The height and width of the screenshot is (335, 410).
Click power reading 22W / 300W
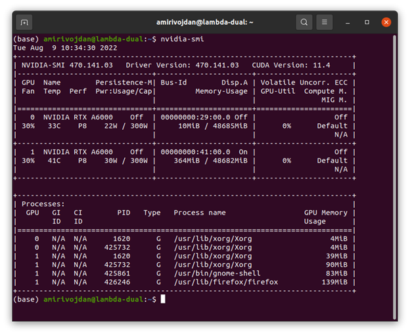[125, 126]
